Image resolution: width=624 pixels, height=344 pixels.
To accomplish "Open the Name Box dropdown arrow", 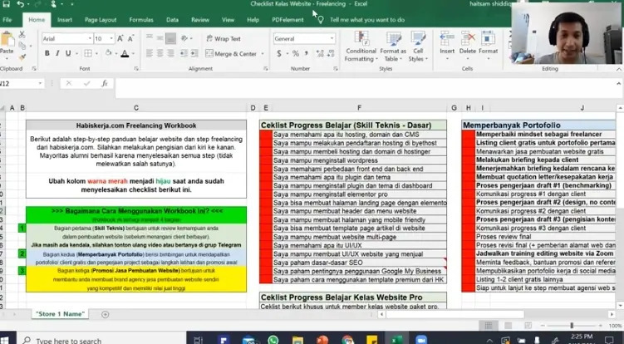I will pyautogui.click(x=40, y=84).
